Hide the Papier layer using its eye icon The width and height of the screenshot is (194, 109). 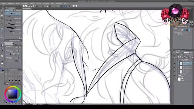[175, 79]
